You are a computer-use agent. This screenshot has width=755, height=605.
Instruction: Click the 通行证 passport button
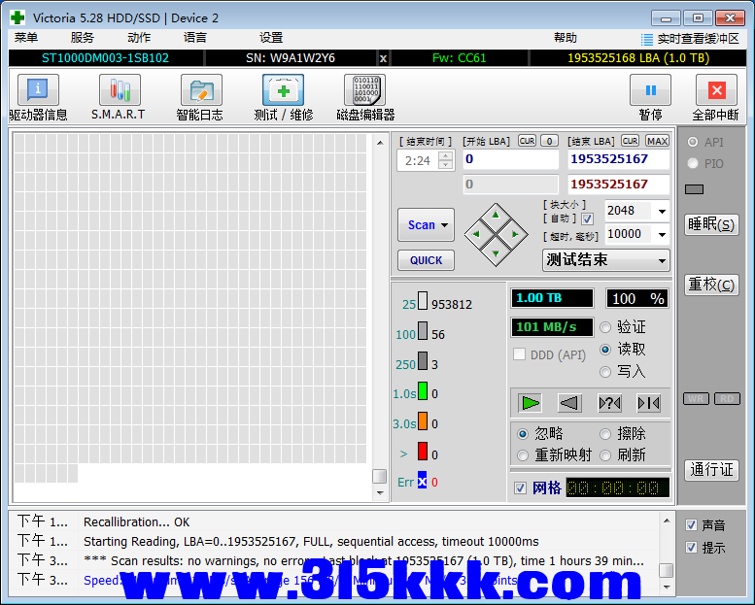coord(711,470)
